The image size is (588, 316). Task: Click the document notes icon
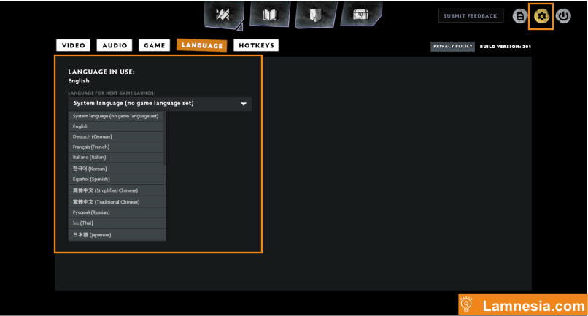(x=520, y=16)
